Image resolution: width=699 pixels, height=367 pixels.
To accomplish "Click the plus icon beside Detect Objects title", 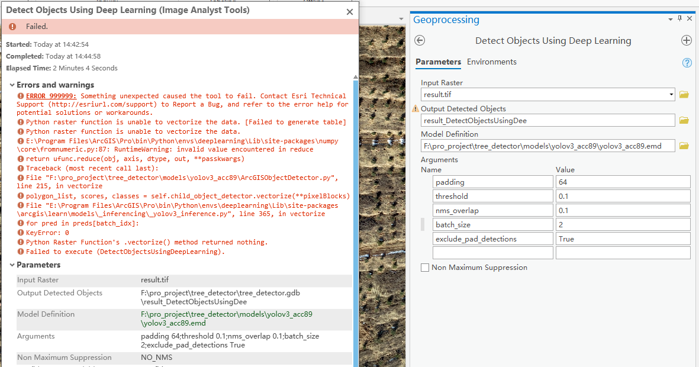I will (687, 40).
